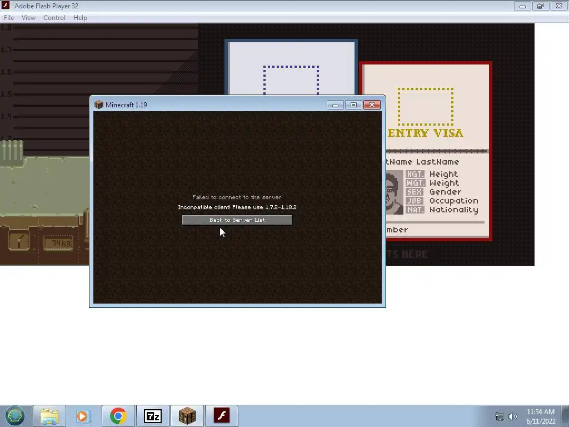Click the Minecraft 1.19 title bar icon
The width and height of the screenshot is (569, 427).
click(99, 105)
